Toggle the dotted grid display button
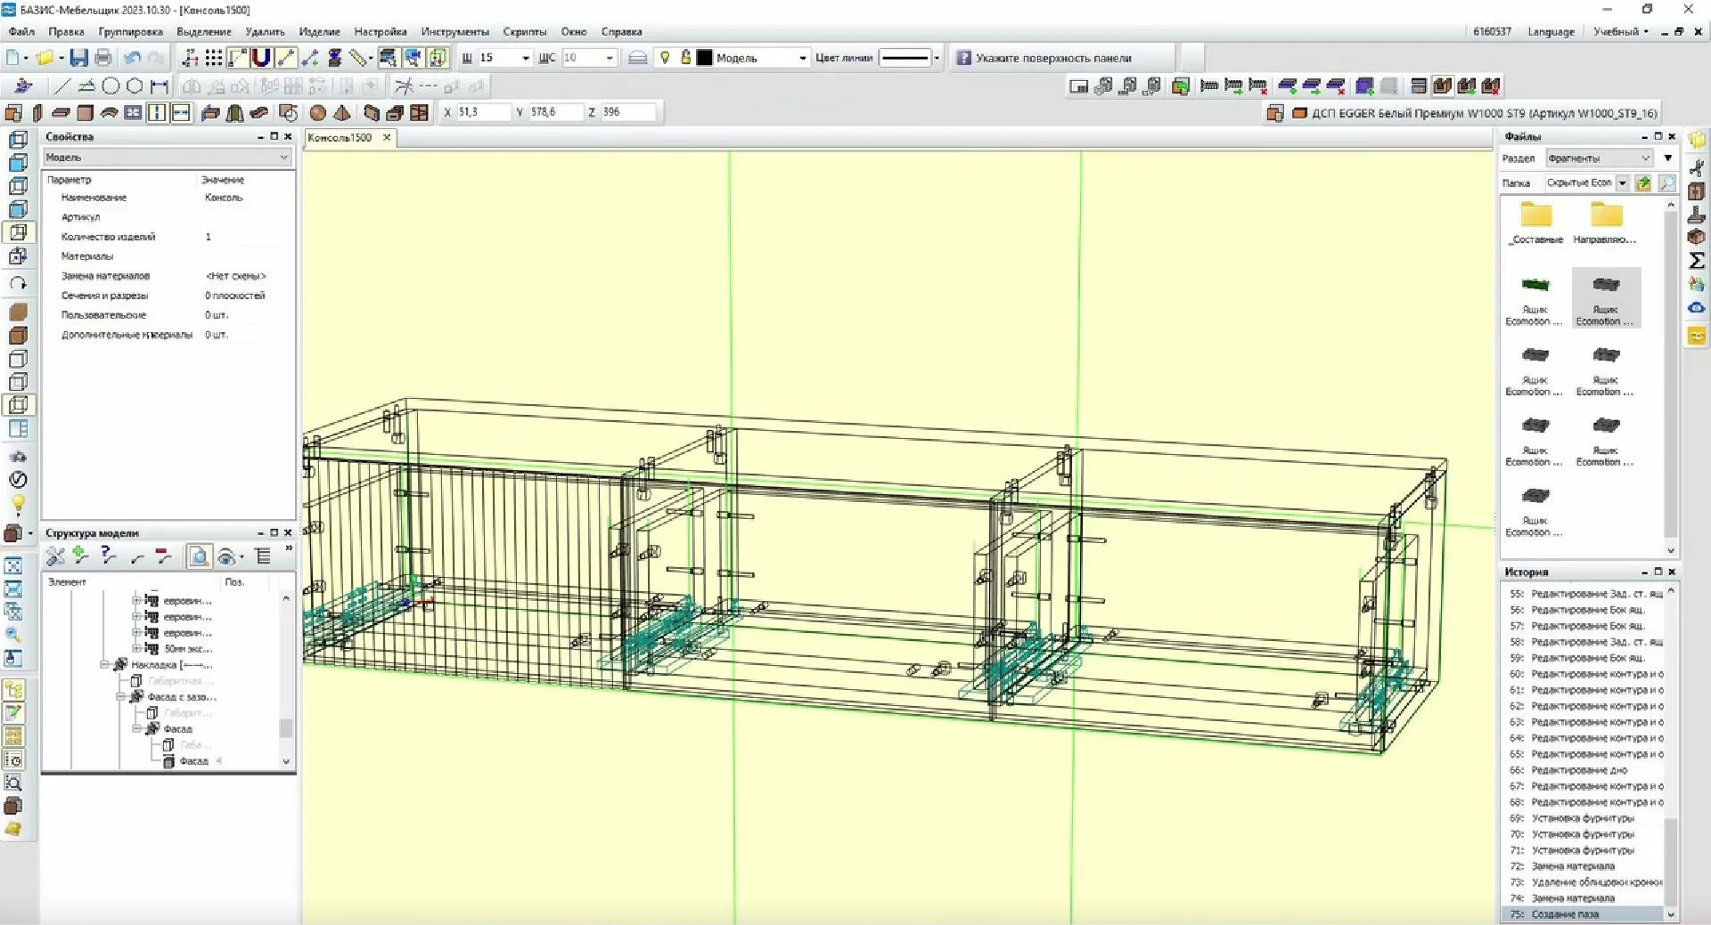Image resolution: width=1711 pixels, height=925 pixels. 214,58
